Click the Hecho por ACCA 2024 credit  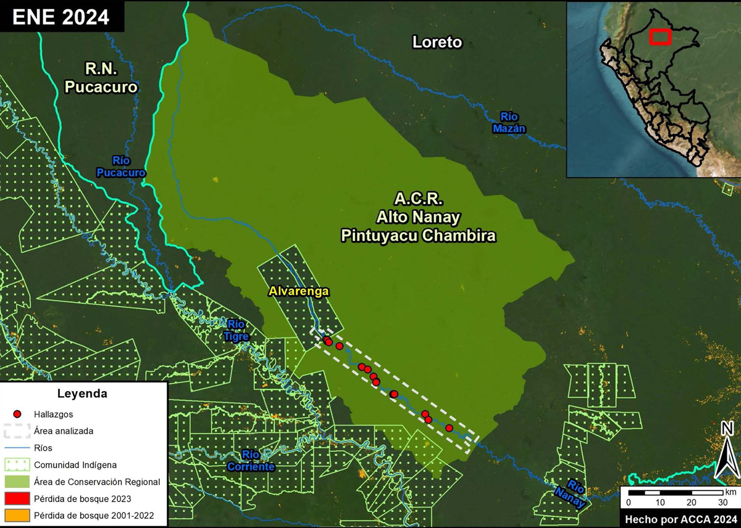click(x=679, y=519)
